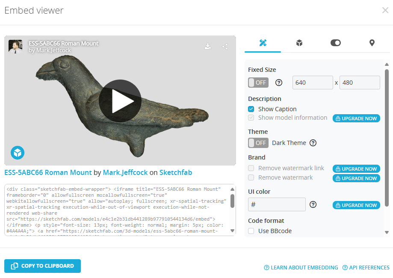Click the settings panel scrollbar up arrow

point(387,65)
